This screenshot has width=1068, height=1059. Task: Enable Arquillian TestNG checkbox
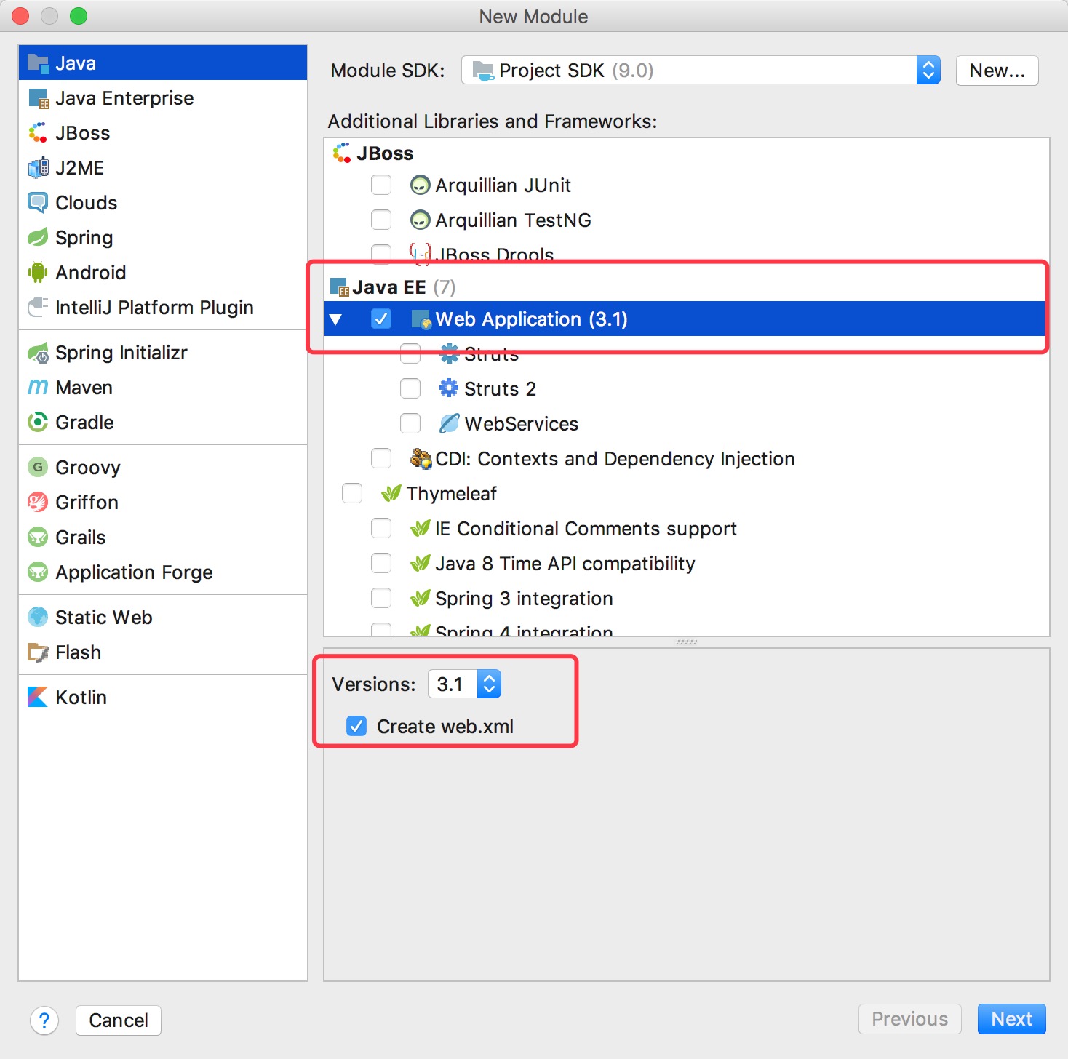point(381,220)
